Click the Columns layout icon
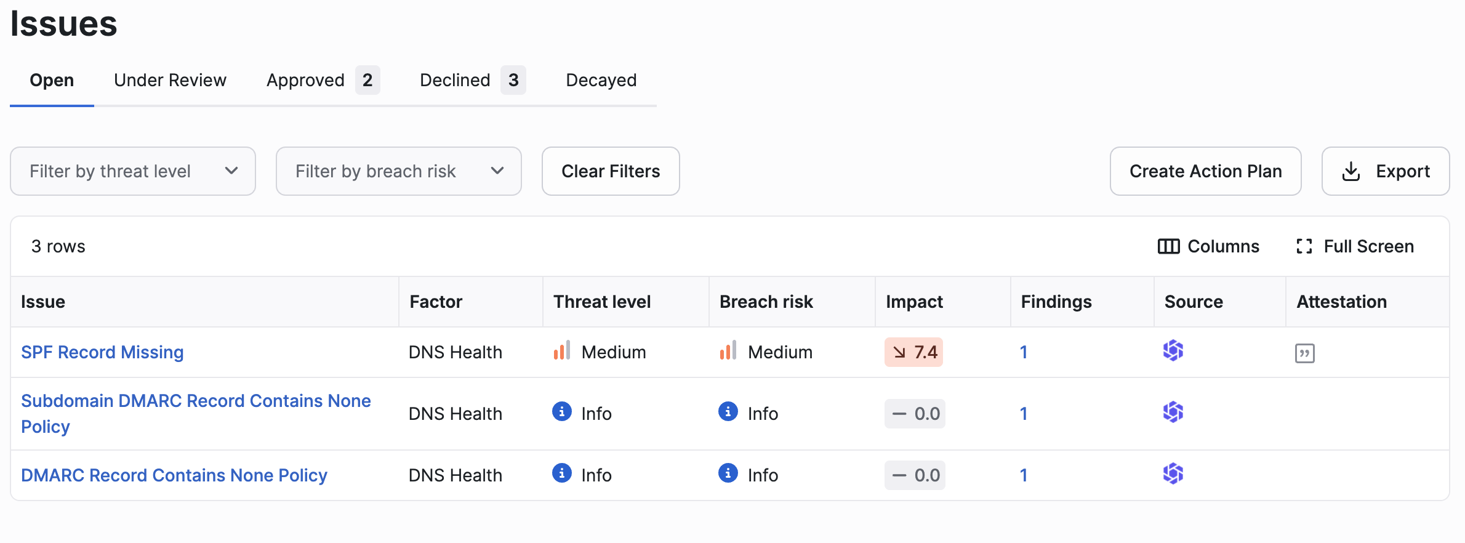Screen dimensions: 1465x543 click(x=1168, y=246)
